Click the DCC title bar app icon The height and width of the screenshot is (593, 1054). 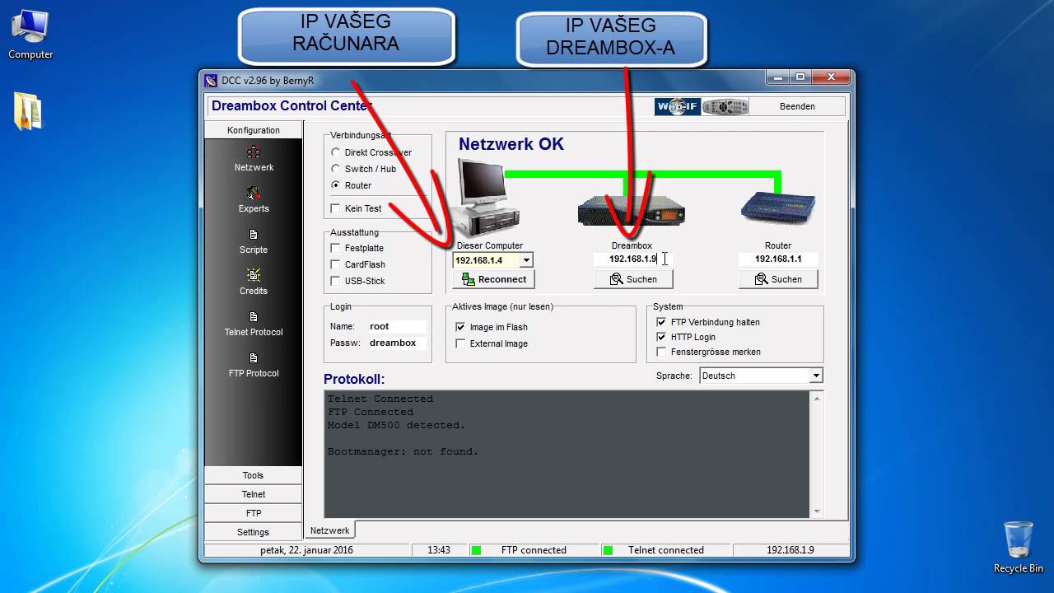coord(211,80)
